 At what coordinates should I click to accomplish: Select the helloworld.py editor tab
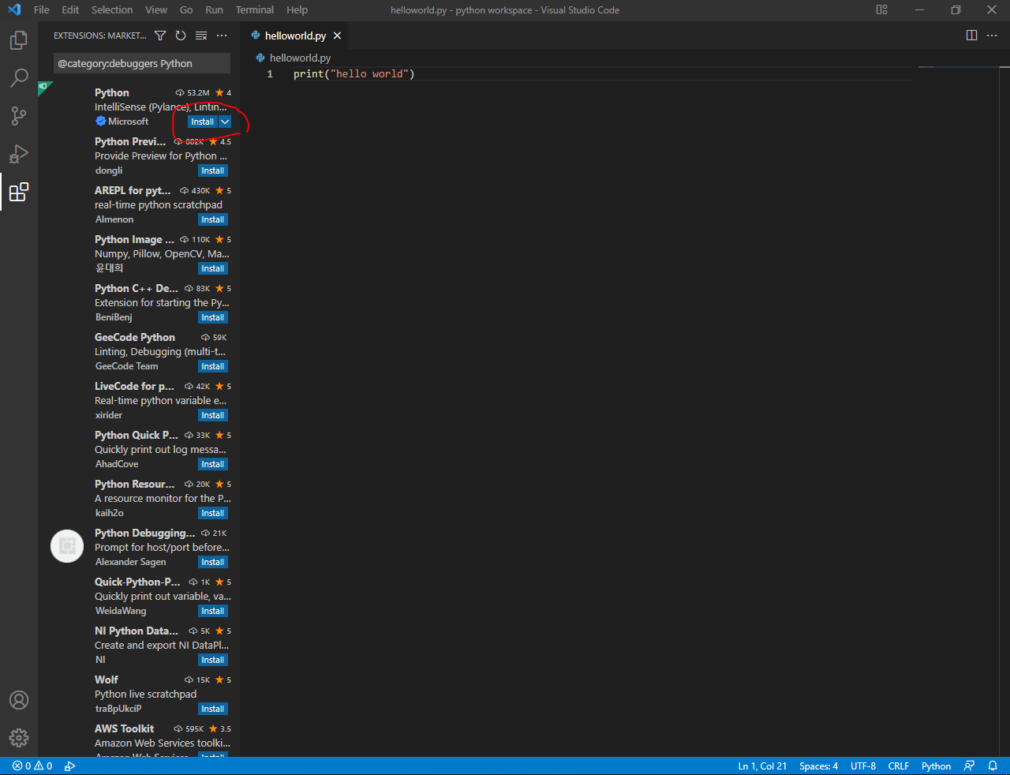pyautogui.click(x=295, y=36)
